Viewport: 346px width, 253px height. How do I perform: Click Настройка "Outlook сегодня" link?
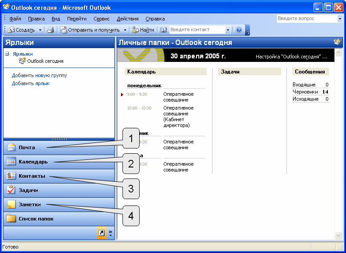[291, 57]
